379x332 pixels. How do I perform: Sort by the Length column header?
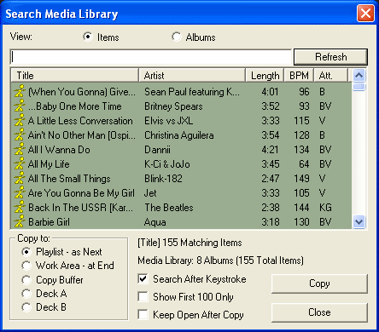(x=265, y=76)
